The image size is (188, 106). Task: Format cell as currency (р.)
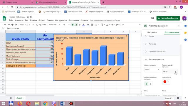click(29, 25)
